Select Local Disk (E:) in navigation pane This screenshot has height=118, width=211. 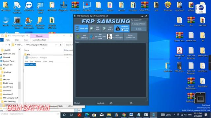9,54
